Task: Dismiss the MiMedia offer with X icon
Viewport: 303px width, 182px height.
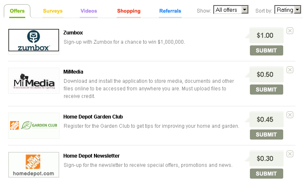Action: coord(290,70)
